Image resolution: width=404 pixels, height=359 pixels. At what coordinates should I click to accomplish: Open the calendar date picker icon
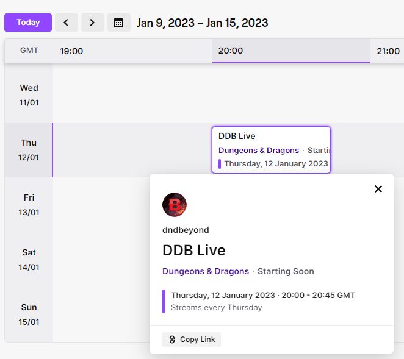(118, 23)
